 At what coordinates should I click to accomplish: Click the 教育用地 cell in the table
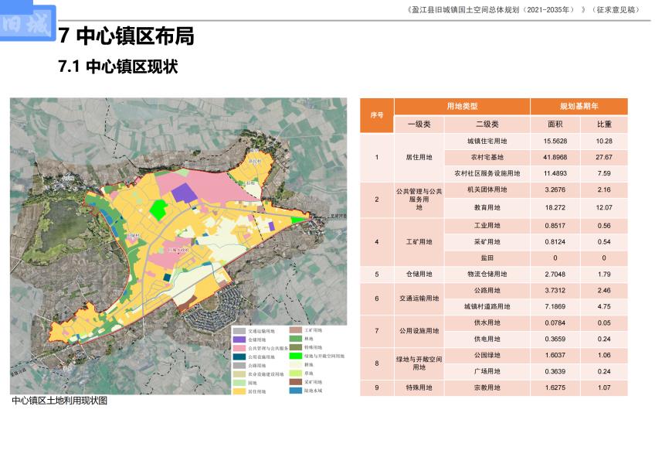click(487, 208)
